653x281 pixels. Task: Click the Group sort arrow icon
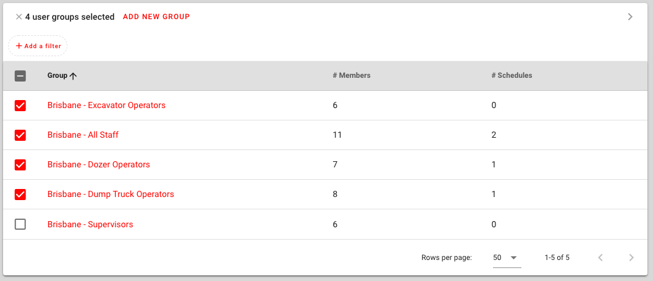(74, 76)
